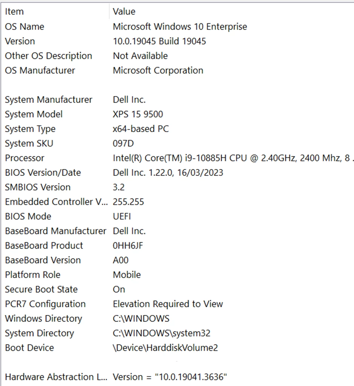
Task: Click the Value column header
Action: 232,12
